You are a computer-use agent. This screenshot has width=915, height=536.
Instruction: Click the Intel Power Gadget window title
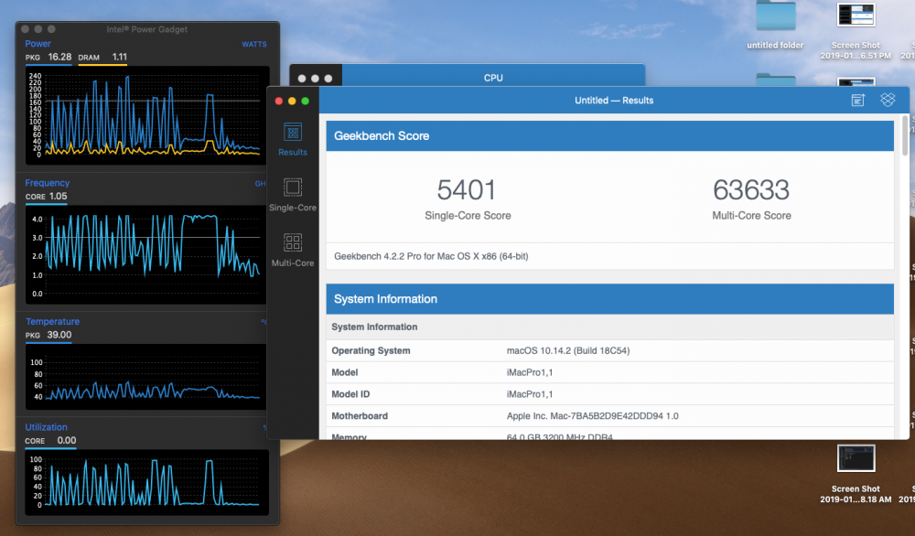pos(147,29)
